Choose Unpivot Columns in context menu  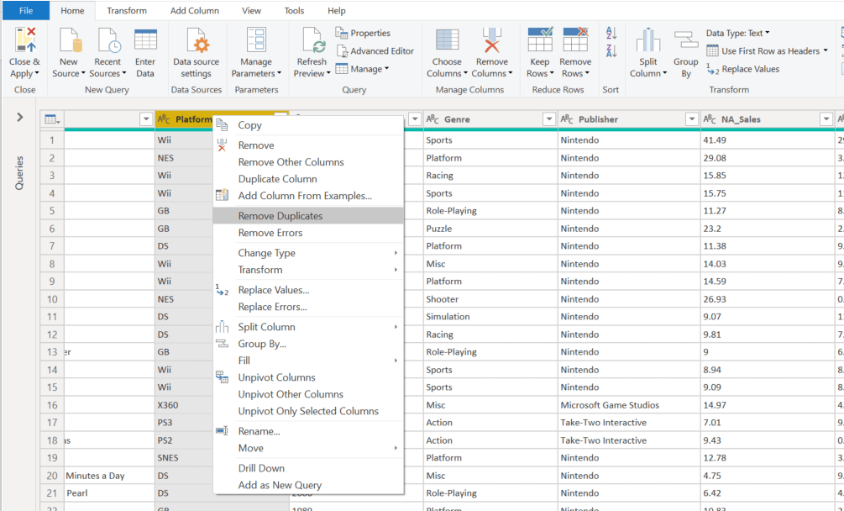276,377
